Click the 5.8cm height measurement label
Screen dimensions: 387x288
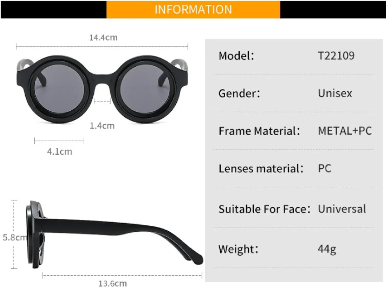(14, 237)
